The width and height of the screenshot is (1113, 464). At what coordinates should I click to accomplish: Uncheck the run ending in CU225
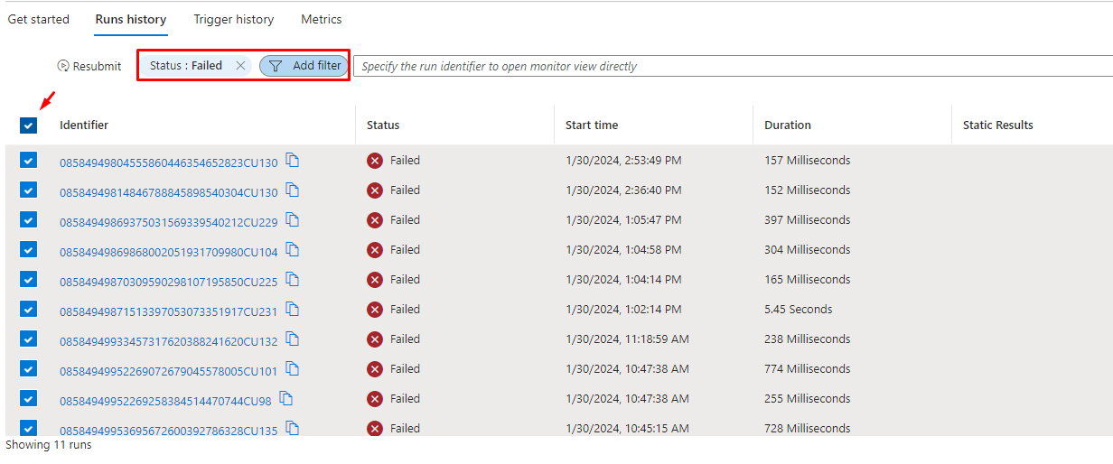(x=28, y=280)
